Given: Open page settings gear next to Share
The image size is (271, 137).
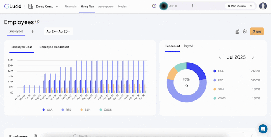Looking at the screenshot, I should click(245, 31).
